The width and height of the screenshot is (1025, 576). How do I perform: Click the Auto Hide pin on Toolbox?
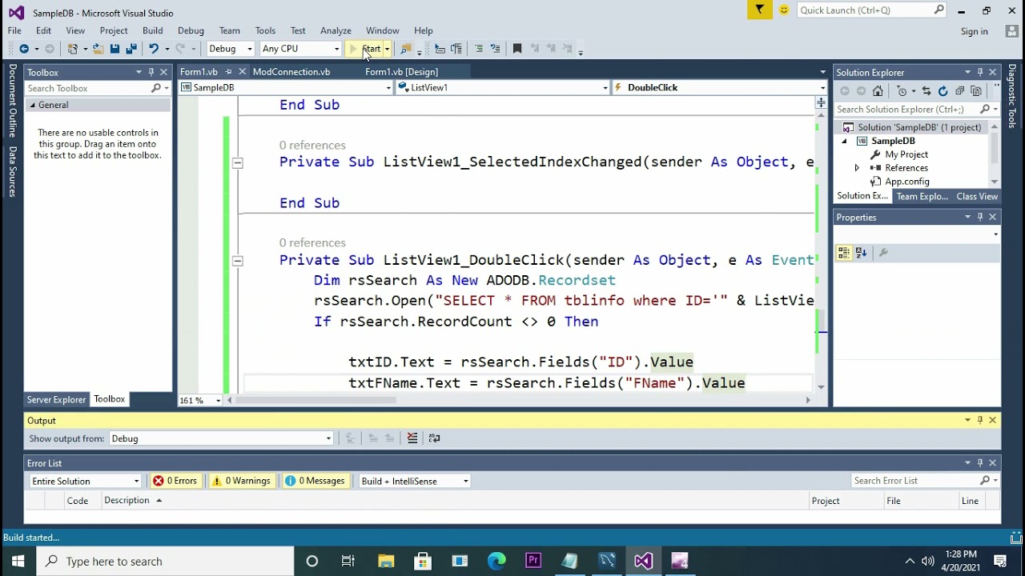tap(151, 72)
